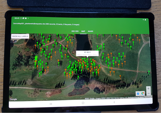This screenshot has width=161, height=113.
Task: Select the MAP tab
Action: pyautogui.click(x=83, y=31)
